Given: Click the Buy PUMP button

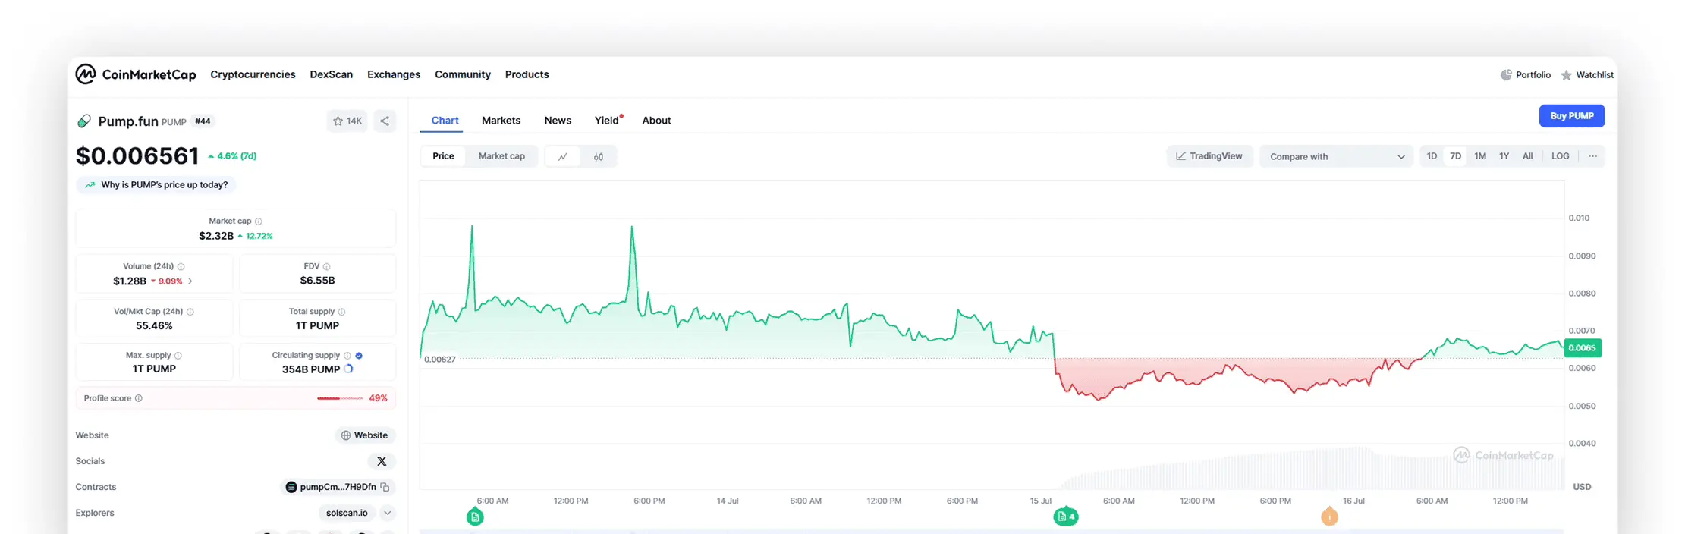Looking at the screenshot, I should [1572, 116].
